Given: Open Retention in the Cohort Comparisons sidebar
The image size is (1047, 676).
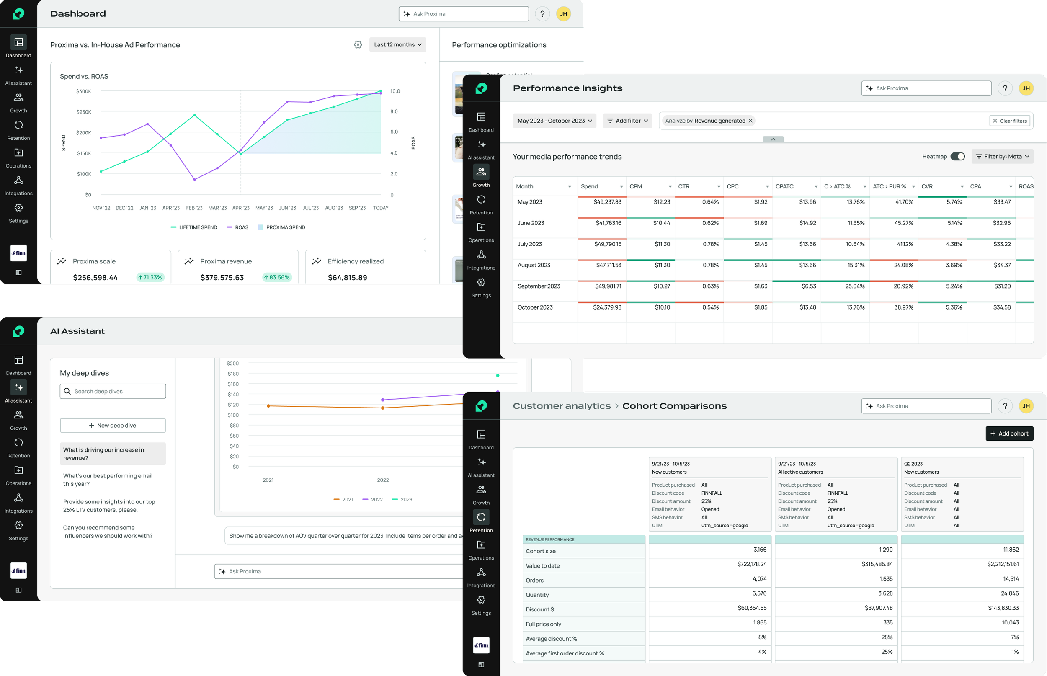Looking at the screenshot, I should (x=481, y=521).
